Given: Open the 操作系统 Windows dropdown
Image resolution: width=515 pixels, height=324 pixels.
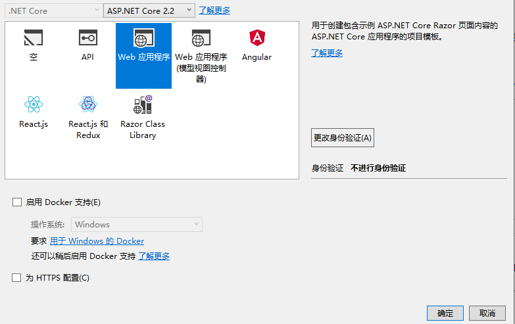Looking at the screenshot, I should click(137, 225).
